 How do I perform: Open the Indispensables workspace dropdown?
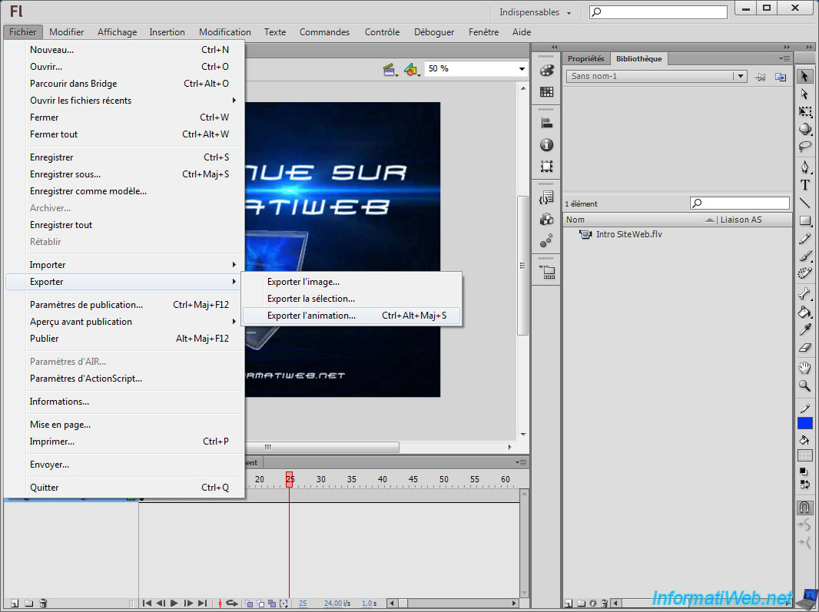coord(534,12)
